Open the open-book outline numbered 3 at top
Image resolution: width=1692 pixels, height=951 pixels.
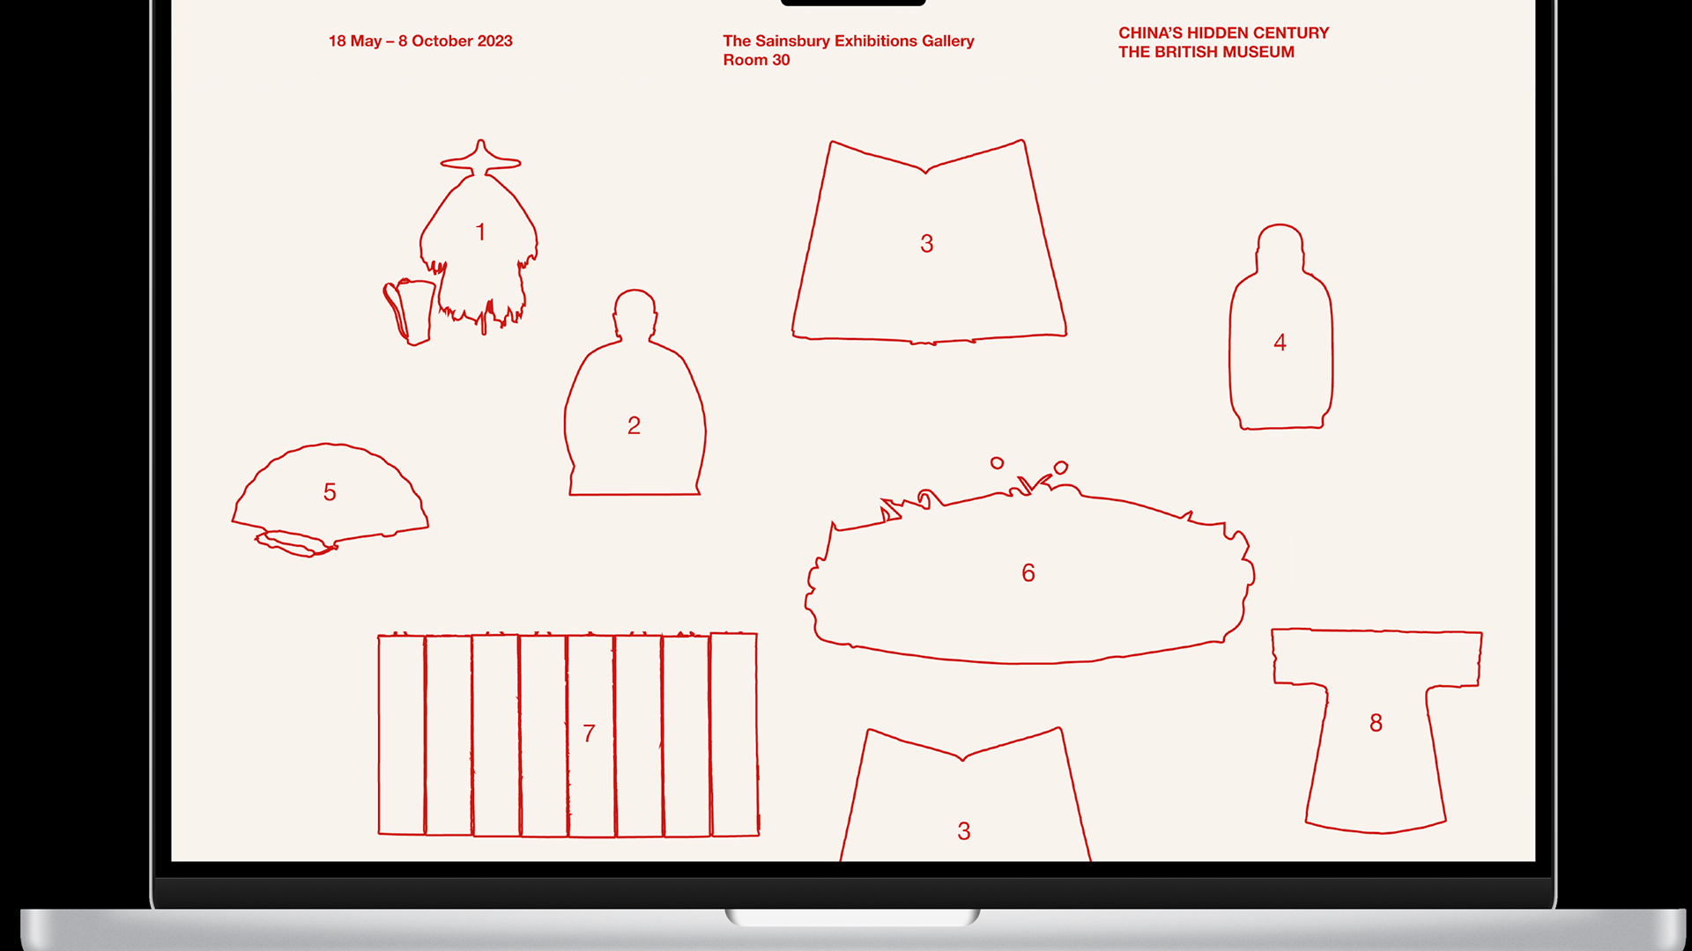click(927, 255)
